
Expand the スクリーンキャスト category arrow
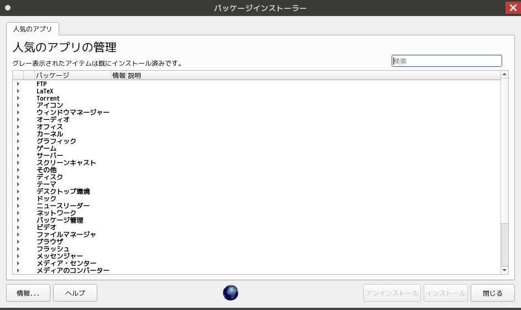tap(18, 162)
